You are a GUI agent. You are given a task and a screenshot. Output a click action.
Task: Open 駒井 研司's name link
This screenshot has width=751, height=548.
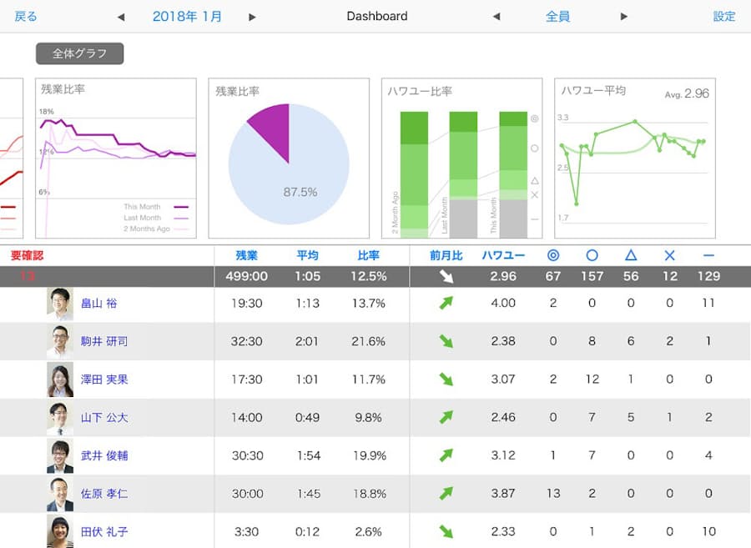[104, 342]
